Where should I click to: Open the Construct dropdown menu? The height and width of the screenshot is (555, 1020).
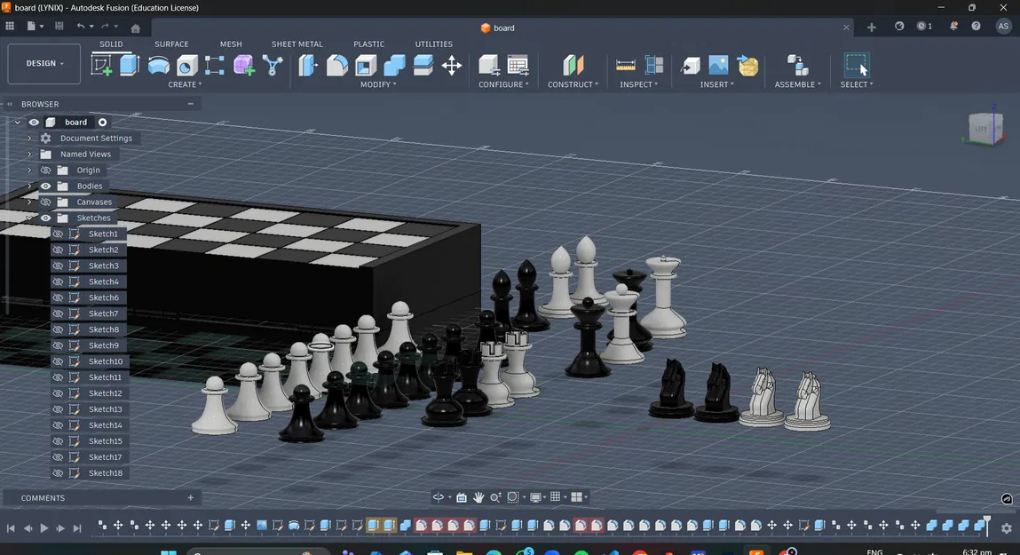click(573, 84)
